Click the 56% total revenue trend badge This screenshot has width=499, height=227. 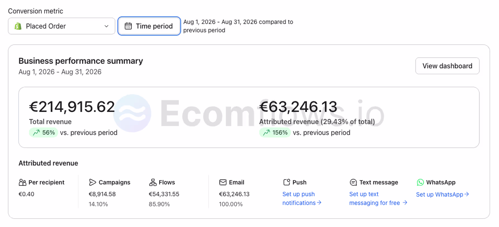click(44, 132)
